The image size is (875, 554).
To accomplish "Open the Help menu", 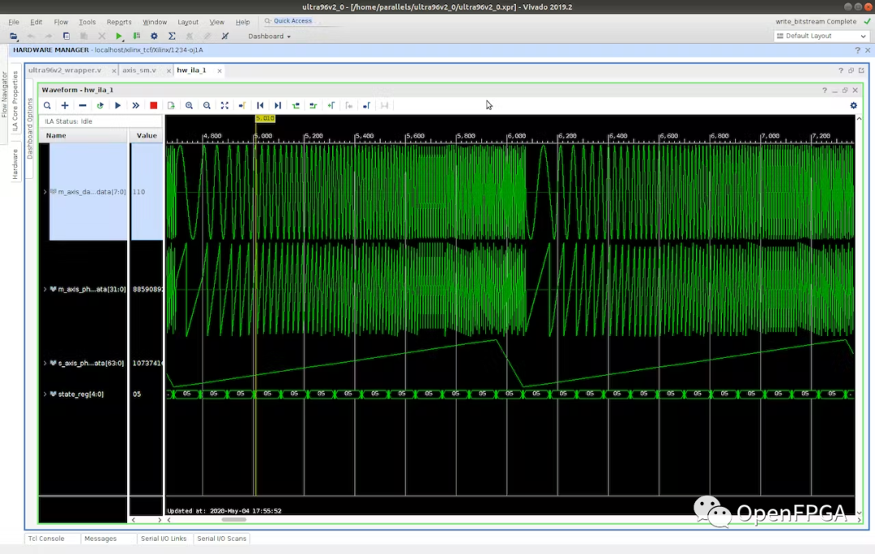I will [243, 22].
